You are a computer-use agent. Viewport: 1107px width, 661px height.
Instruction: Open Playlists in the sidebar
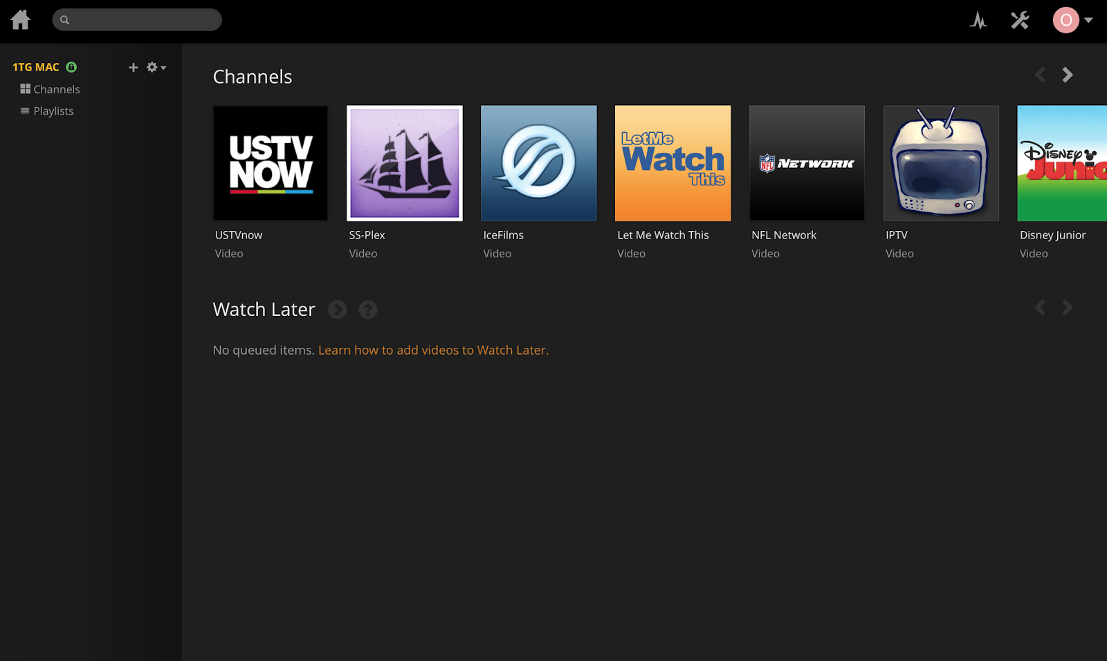click(x=47, y=111)
